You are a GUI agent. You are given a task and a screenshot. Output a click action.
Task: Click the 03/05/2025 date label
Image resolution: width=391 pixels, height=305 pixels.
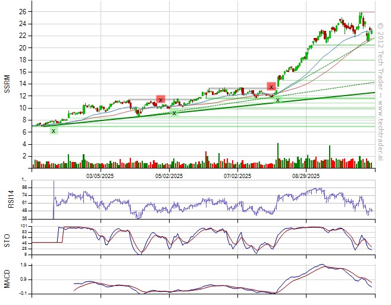coord(99,176)
